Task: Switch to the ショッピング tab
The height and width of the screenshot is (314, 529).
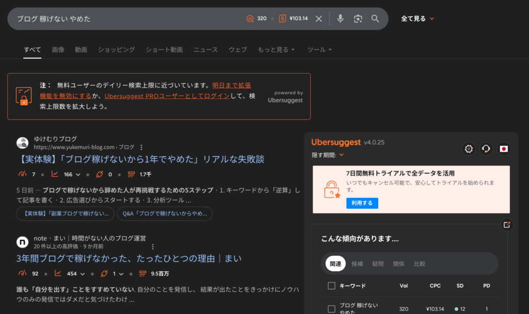Action: tap(116, 49)
